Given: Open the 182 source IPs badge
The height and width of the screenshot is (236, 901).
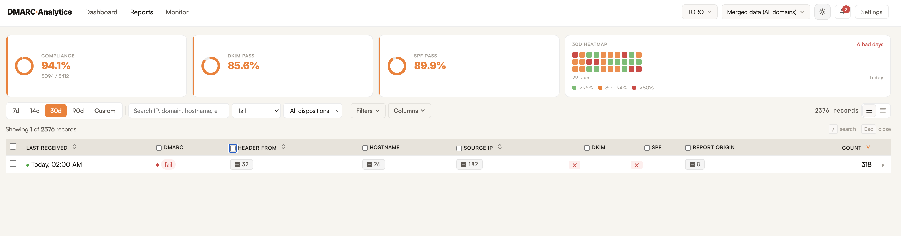Looking at the screenshot, I should click(x=469, y=164).
